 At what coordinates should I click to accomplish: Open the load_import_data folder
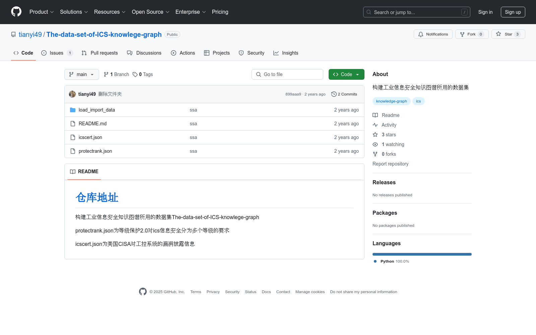point(96,110)
